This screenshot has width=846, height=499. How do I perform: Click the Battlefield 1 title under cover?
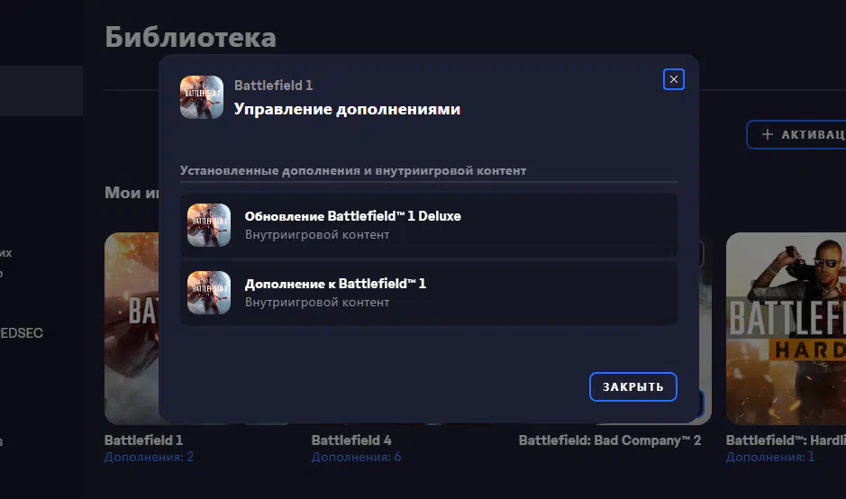click(143, 440)
